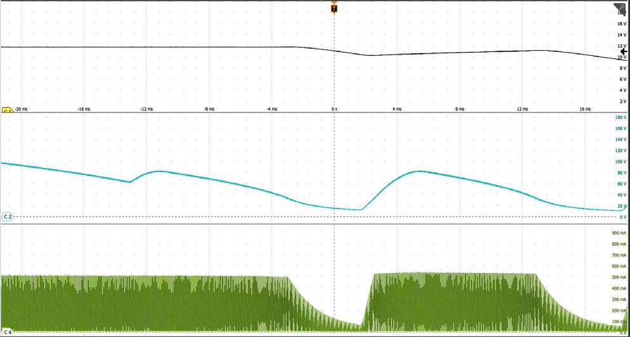Select the black trigger level arrow
This screenshot has width=630, height=337.
(624, 52)
